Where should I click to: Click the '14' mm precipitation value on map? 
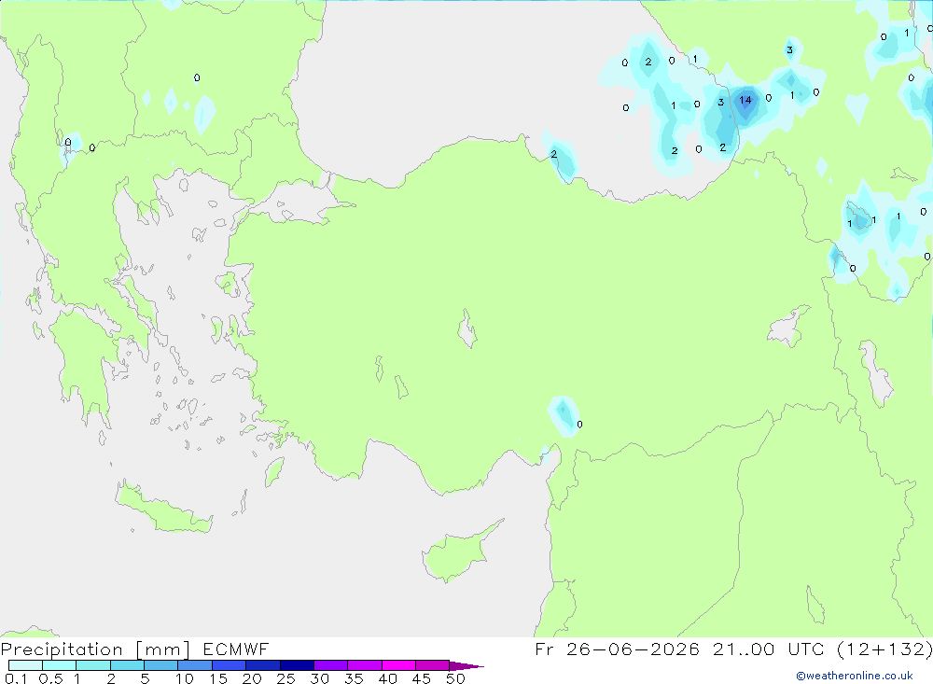[x=745, y=100]
